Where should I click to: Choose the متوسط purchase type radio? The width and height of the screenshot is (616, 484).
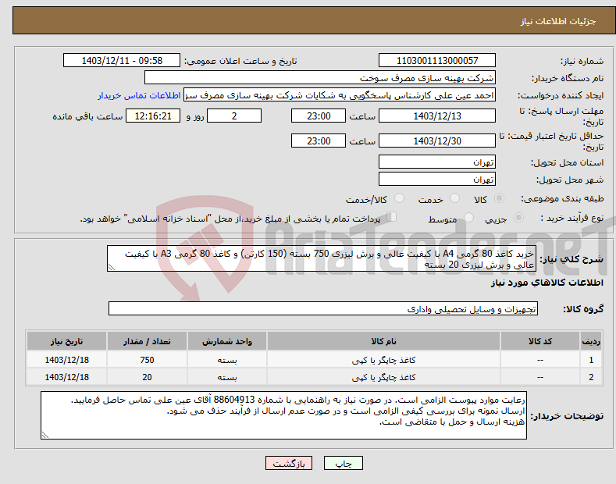pyautogui.click(x=468, y=217)
